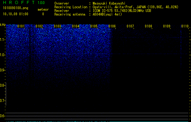Click observer name Masayuki Kobayashi

click(109, 3)
